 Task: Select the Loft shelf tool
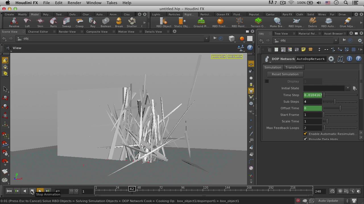tap(27, 22)
